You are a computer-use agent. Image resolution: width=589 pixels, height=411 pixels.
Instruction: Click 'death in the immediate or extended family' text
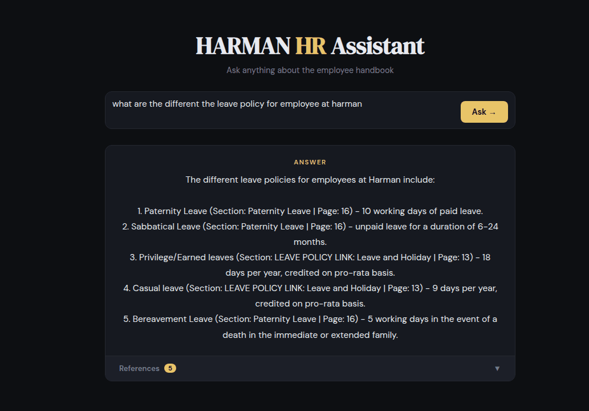[310, 335]
